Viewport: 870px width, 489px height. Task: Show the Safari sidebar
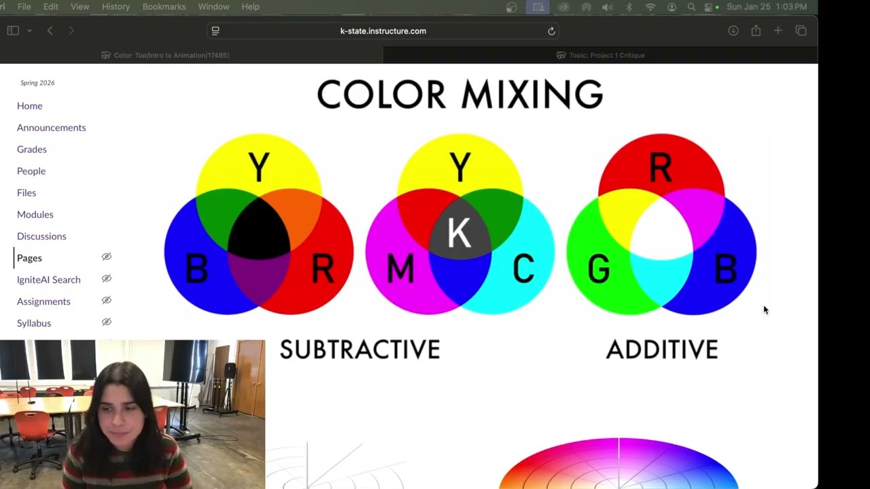click(x=13, y=31)
